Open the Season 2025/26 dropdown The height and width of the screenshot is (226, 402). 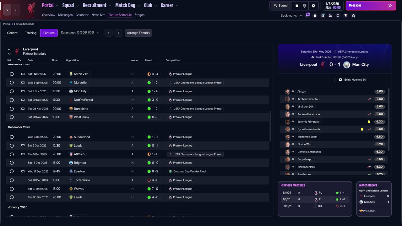point(80,33)
